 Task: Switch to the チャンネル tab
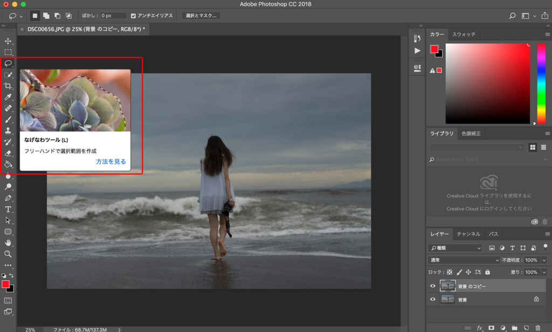point(468,234)
